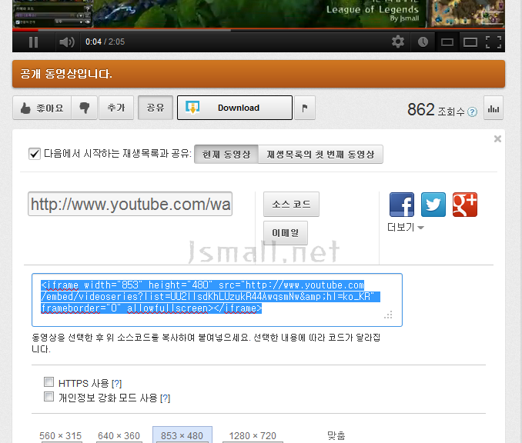Select 재생목록의 첫 번째 동영상 option
This screenshot has height=443, width=522.
click(320, 155)
